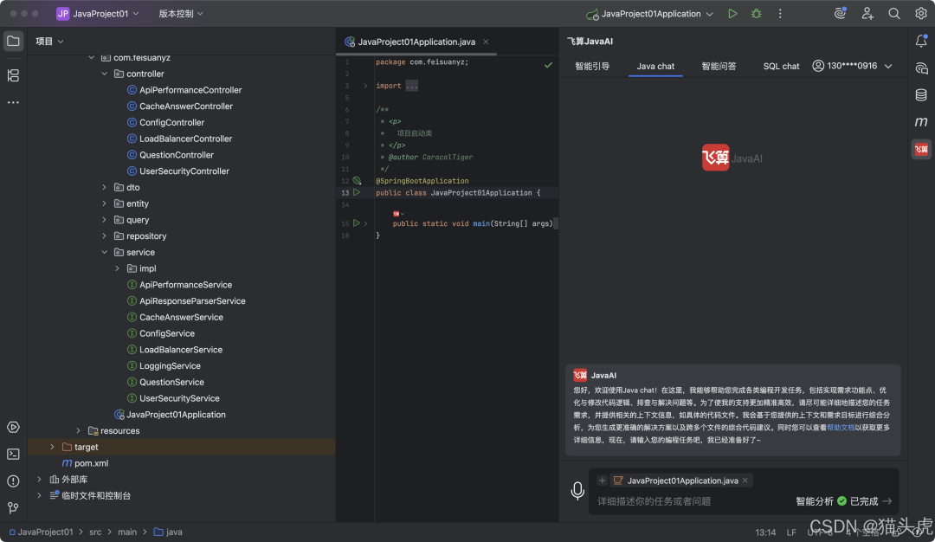935x542 pixels.
Task: Open the Problems tool window icon
Action: [x=13, y=481]
